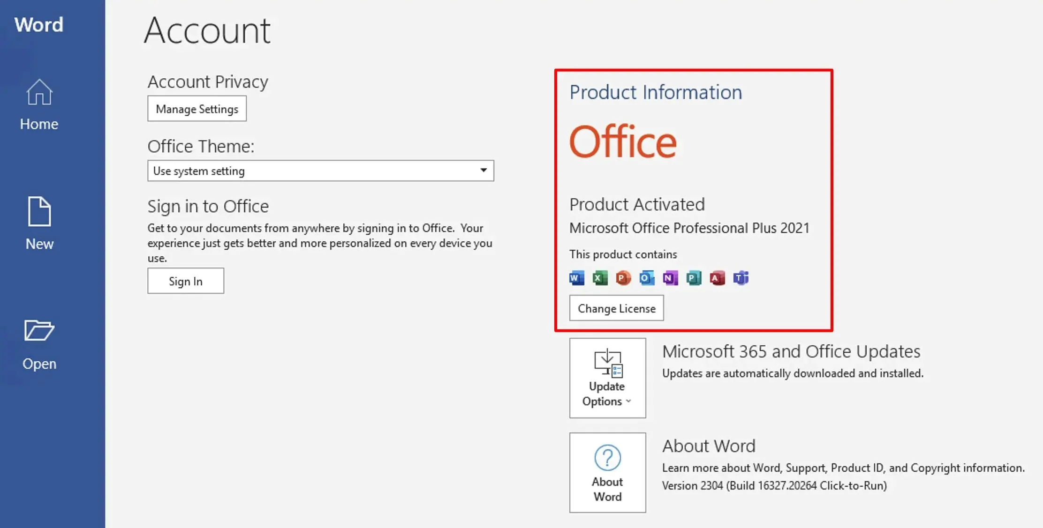Click the Excel icon under product contains
1043x528 pixels.
click(x=600, y=278)
